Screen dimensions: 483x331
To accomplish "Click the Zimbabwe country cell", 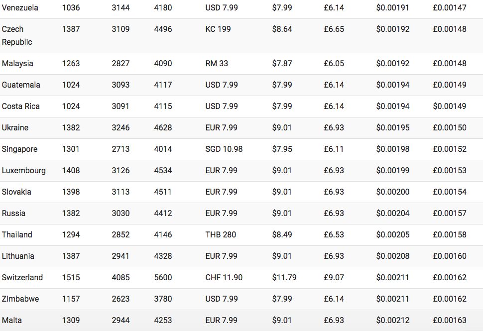I will 20,299.
